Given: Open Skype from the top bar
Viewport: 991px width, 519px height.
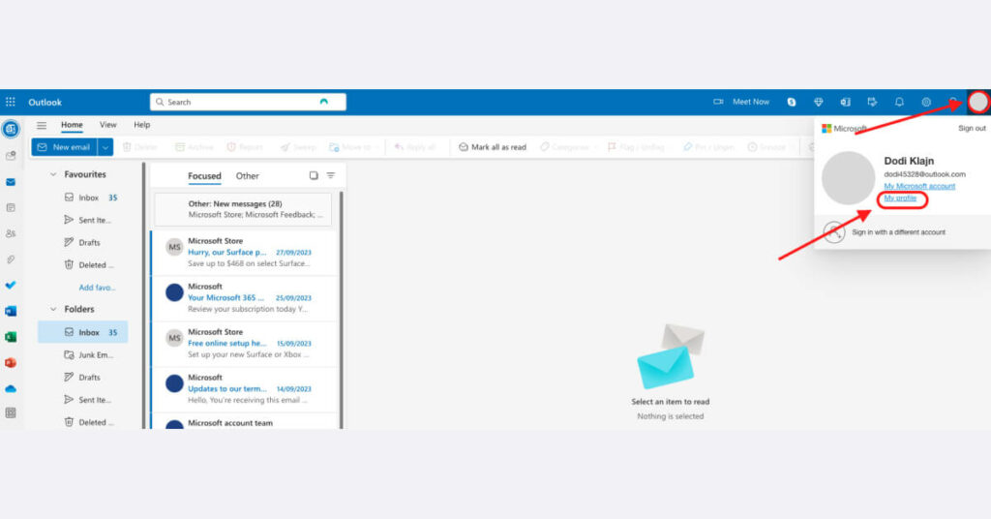Looking at the screenshot, I should click(x=792, y=102).
